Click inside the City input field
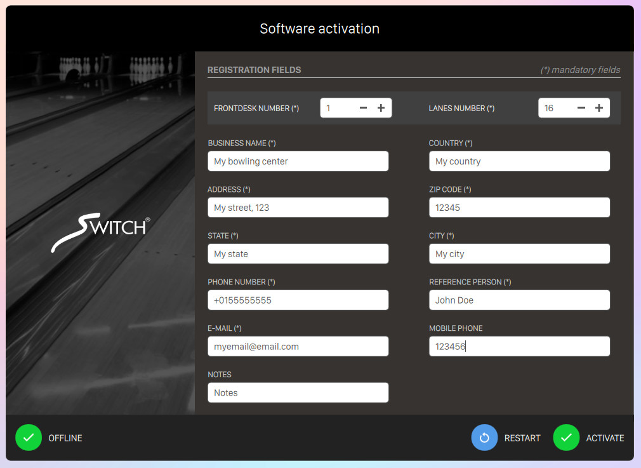Image resolution: width=641 pixels, height=468 pixels. click(519, 254)
